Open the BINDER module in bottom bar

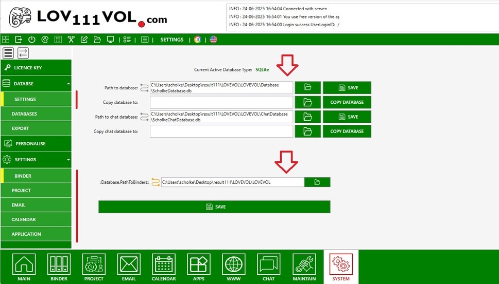pyautogui.click(x=59, y=267)
